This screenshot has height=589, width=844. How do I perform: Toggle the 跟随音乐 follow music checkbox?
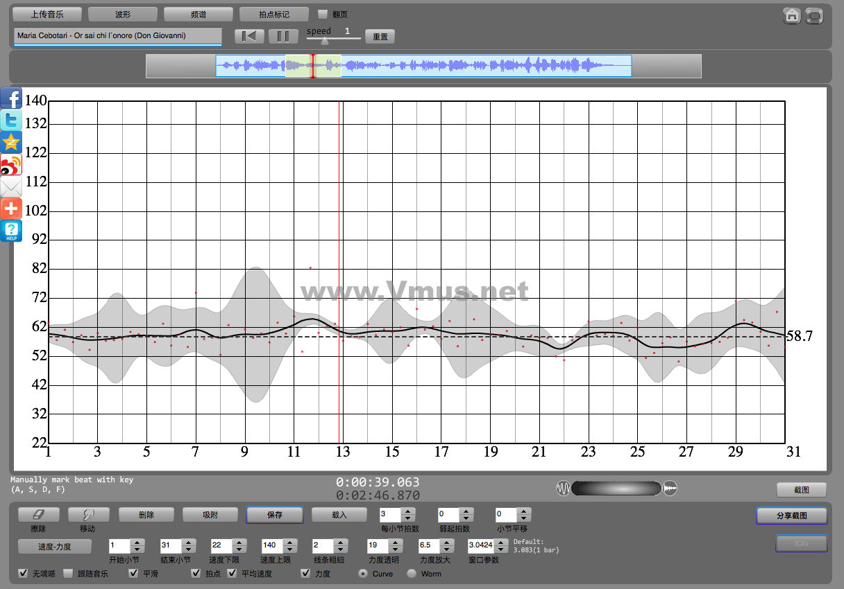(x=69, y=574)
